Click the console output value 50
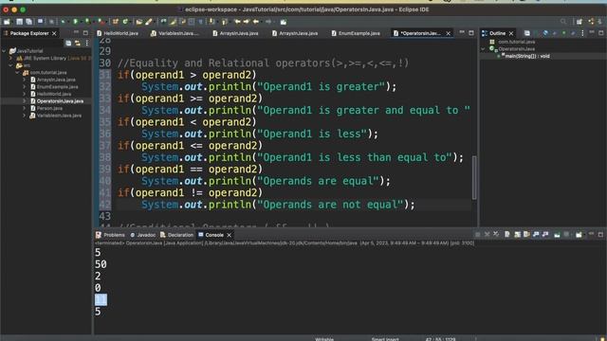Screen dimensions: 607x341 (x=101, y=264)
